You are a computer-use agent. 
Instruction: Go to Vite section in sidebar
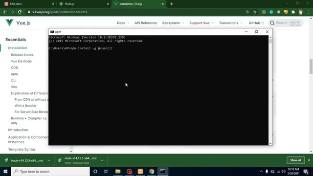[x=14, y=87]
